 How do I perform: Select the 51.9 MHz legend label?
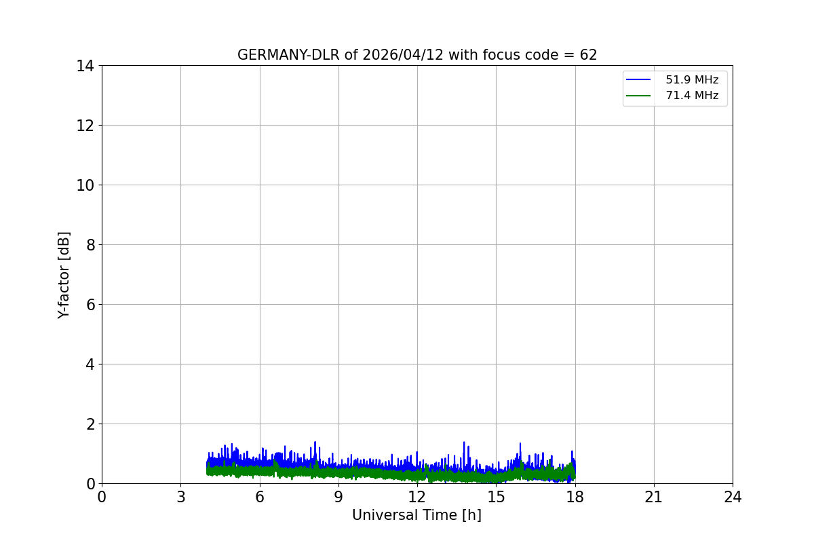(692, 80)
